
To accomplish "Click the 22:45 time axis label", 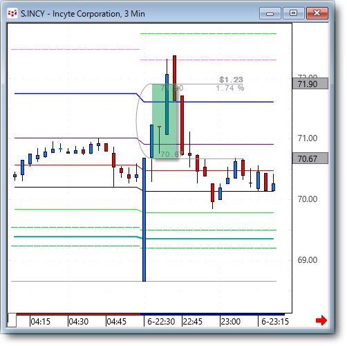I will (x=193, y=321).
